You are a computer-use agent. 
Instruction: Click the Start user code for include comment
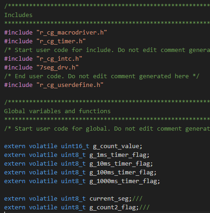pyautogui.click(x=107, y=50)
